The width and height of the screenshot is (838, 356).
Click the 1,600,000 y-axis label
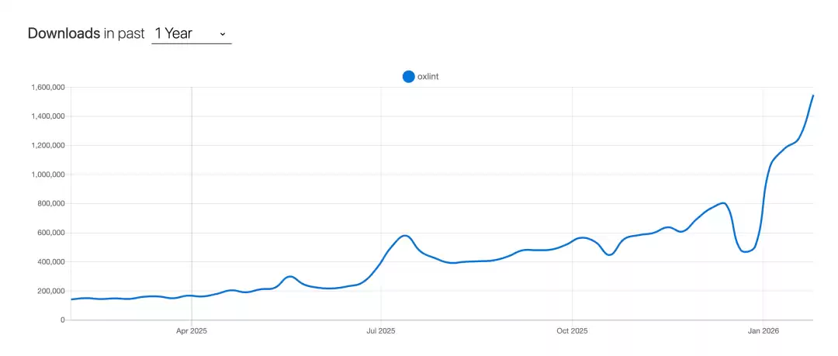coord(47,88)
